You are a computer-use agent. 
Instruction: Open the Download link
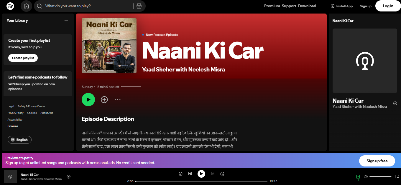point(307,6)
